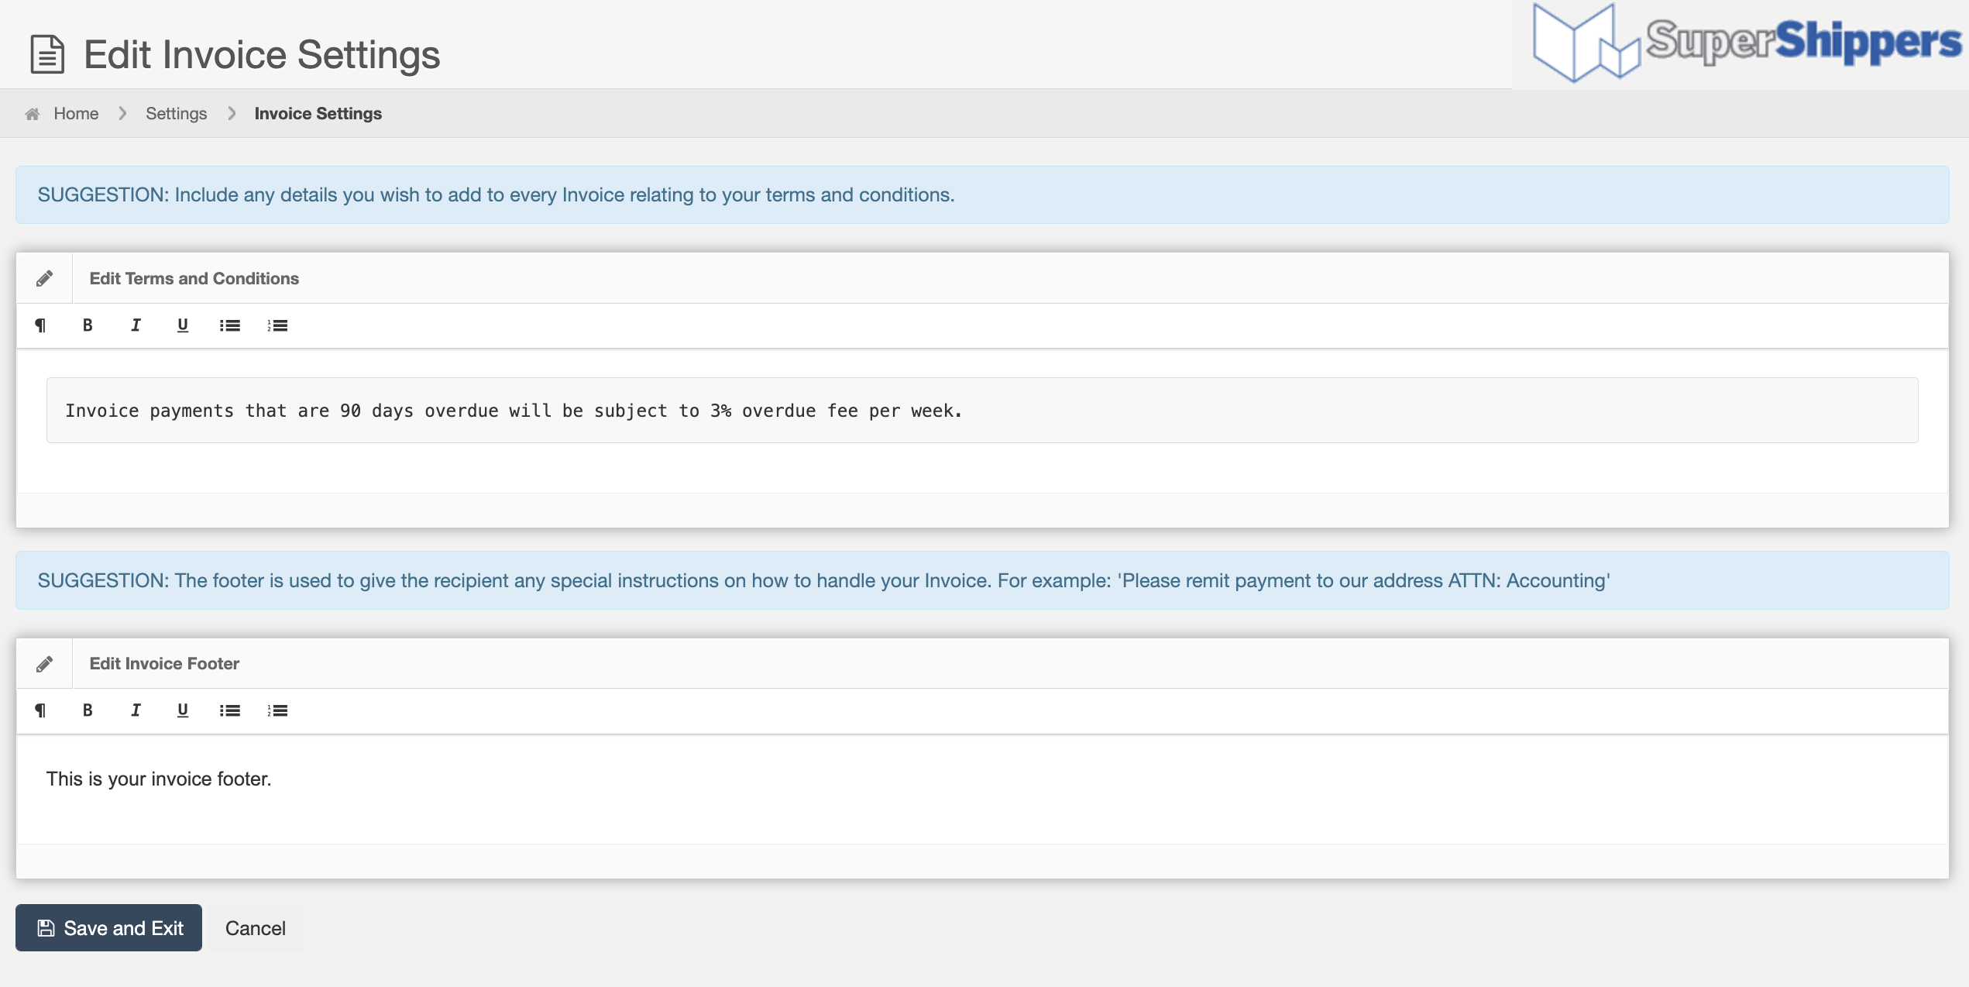The width and height of the screenshot is (1969, 987).
Task: Click paragraph format icon in Invoice Footer toolbar
Action: pos(40,710)
